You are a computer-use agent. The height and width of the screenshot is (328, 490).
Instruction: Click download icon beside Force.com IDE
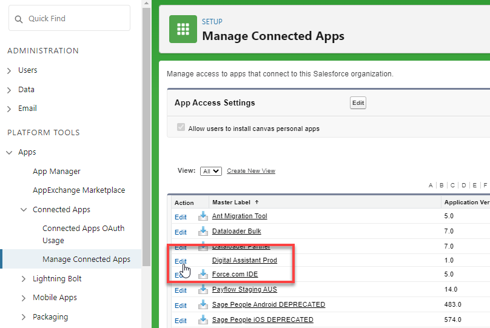click(x=203, y=275)
